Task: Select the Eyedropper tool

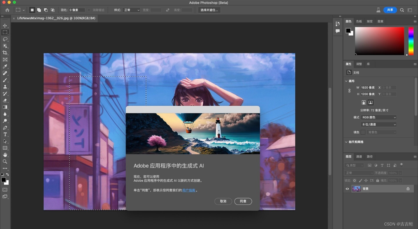Action: click(5, 67)
